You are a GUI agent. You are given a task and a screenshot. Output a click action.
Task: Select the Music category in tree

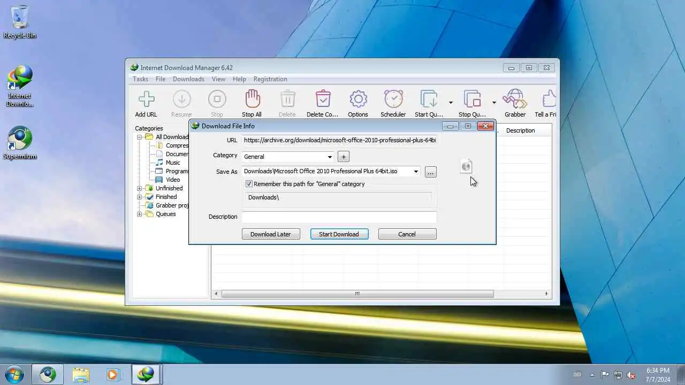point(173,163)
